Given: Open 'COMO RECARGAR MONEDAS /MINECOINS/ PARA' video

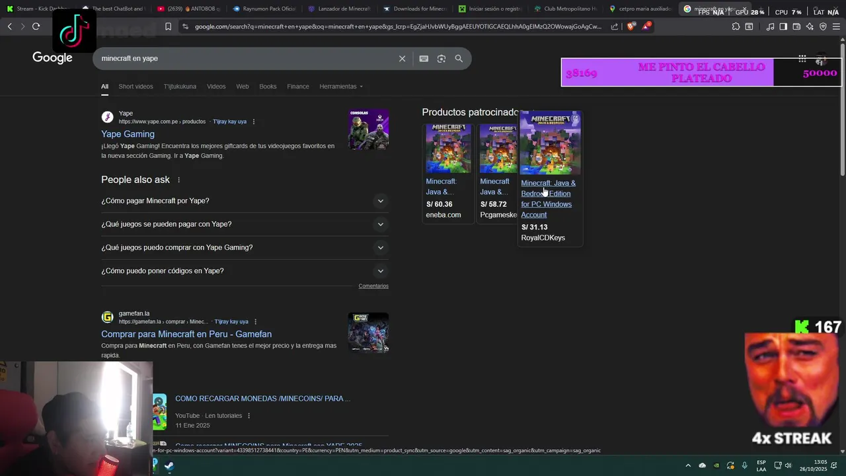Looking at the screenshot, I should [x=262, y=399].
